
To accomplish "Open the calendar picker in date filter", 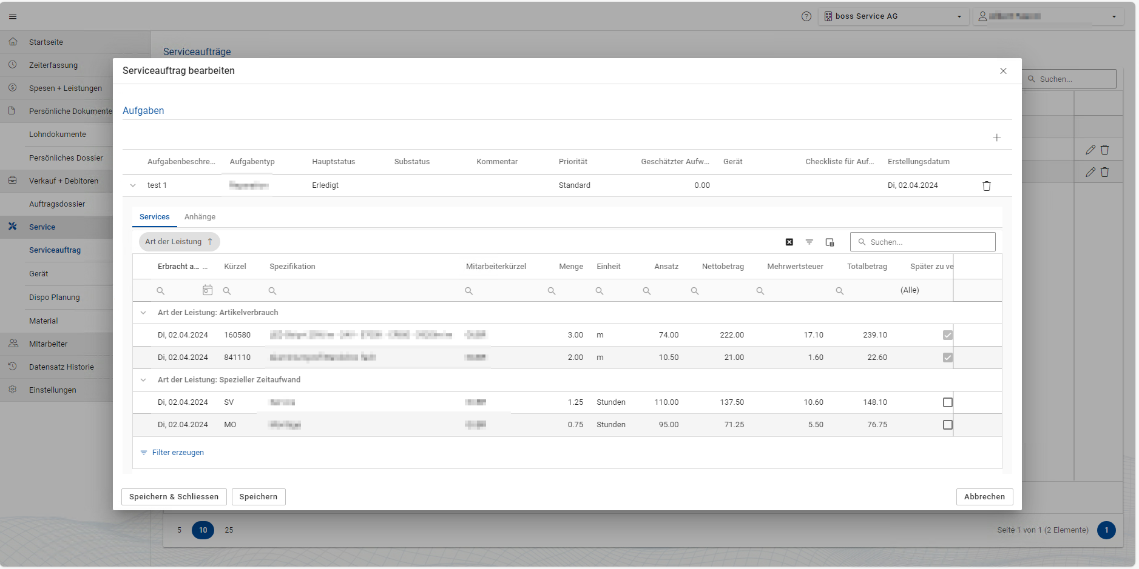I will point(208,290).
